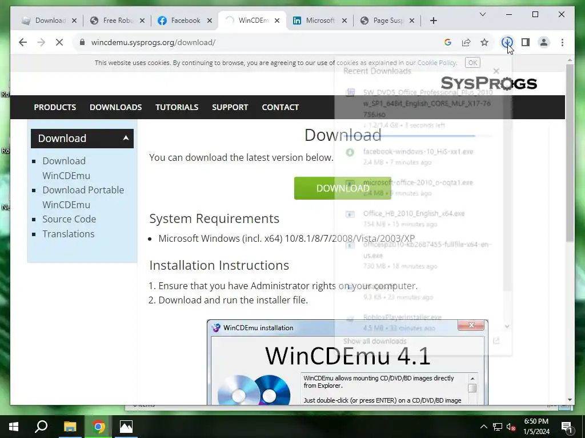Open the CONTACT menu
The image size is (585, 438).
point(280,107)
